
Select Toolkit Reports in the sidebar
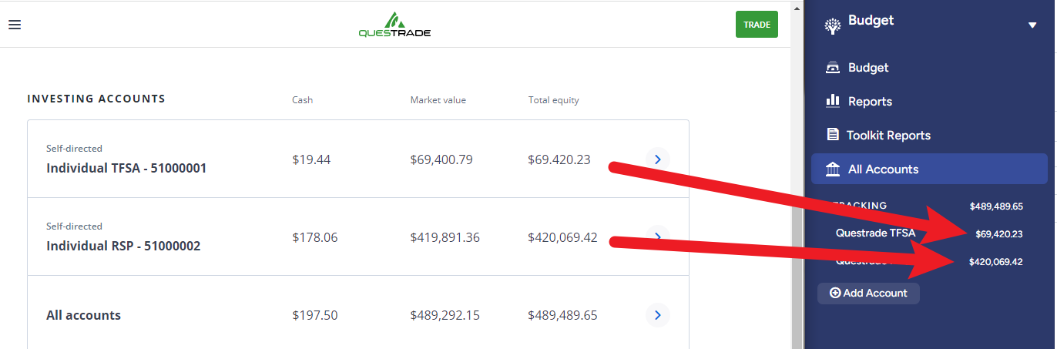(x=888, y=136)
